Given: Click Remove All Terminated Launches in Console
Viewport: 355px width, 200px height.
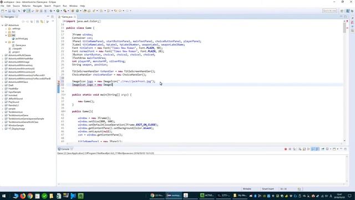Looking at the screenshot, I should click(295, 149).
